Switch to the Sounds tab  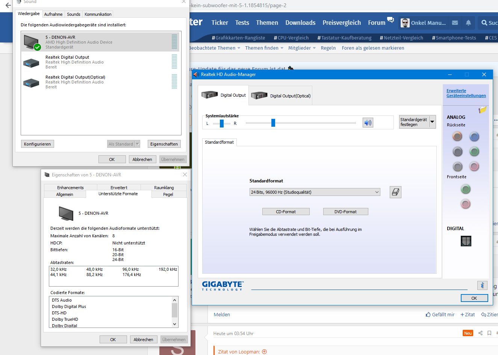pyautogui.click(x=74, y=14)
